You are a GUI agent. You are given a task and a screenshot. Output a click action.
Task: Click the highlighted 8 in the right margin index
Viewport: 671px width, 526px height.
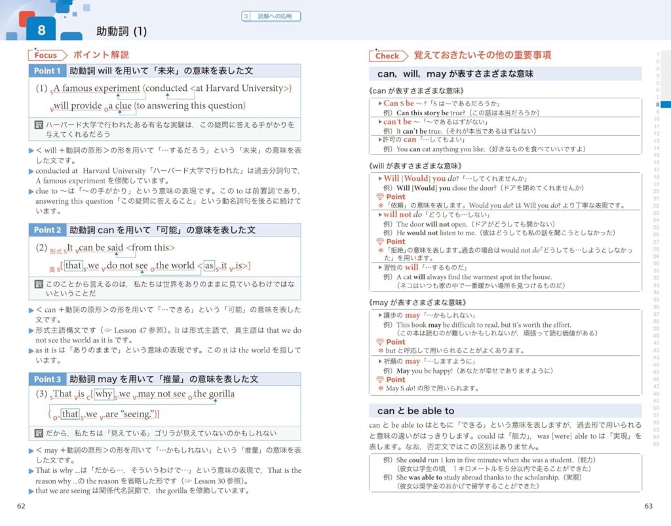click(658, 105)
